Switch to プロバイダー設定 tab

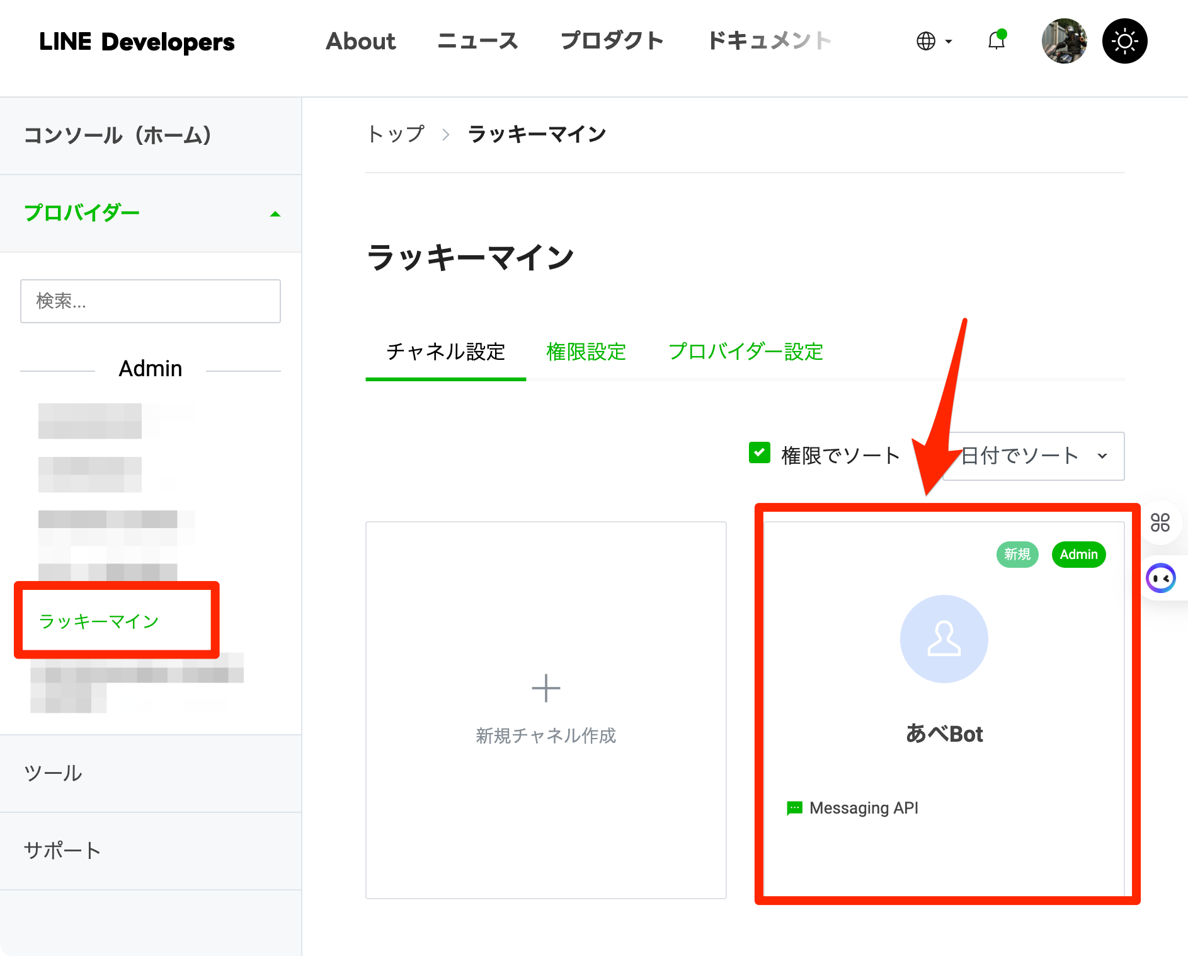[746, 352]
